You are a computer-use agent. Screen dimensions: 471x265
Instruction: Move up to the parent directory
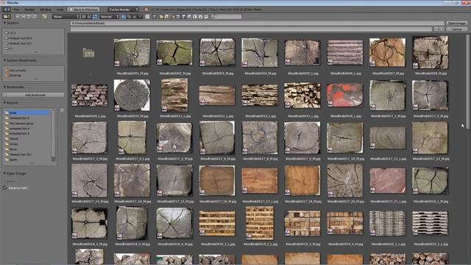[29, 16]
